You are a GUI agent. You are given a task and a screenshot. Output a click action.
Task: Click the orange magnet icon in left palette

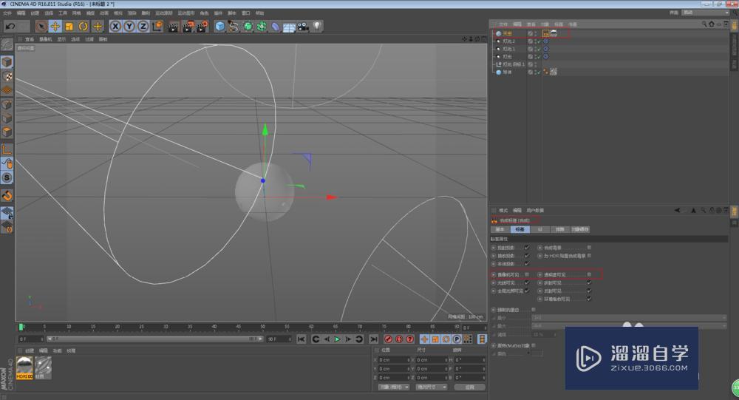[x=7, y=195]
